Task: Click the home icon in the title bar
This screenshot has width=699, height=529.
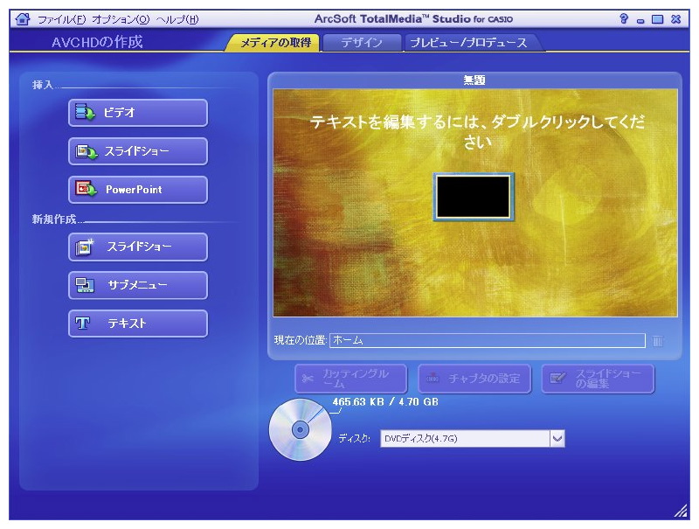Action: (23, 19)
